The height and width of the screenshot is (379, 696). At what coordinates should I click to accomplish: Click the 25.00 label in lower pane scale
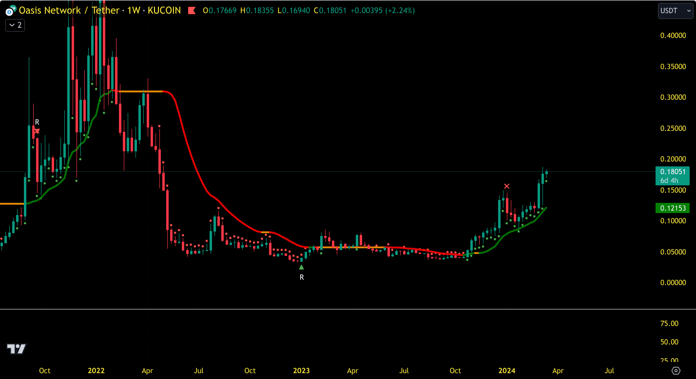(x=669, y=361)
